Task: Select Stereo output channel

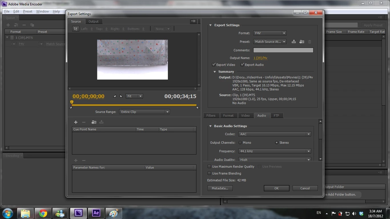Action: pyautogui.click(x=277, y=143)
